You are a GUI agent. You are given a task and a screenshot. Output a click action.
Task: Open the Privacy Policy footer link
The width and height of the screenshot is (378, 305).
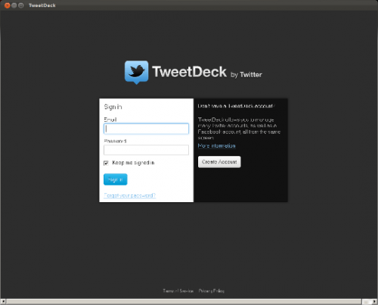pos(212,291)
